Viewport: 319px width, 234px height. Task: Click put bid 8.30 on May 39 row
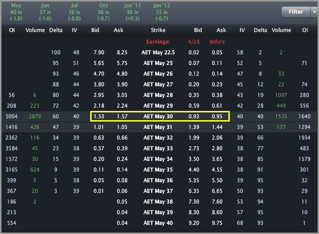tap(194, 212)
